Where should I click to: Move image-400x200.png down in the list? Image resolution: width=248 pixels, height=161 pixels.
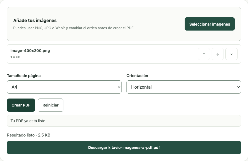coord(218,54)
